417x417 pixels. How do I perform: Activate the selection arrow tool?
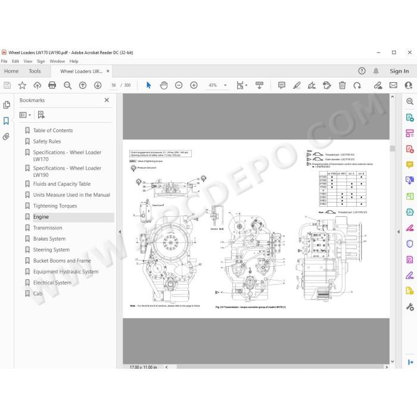tap(149, 85)
